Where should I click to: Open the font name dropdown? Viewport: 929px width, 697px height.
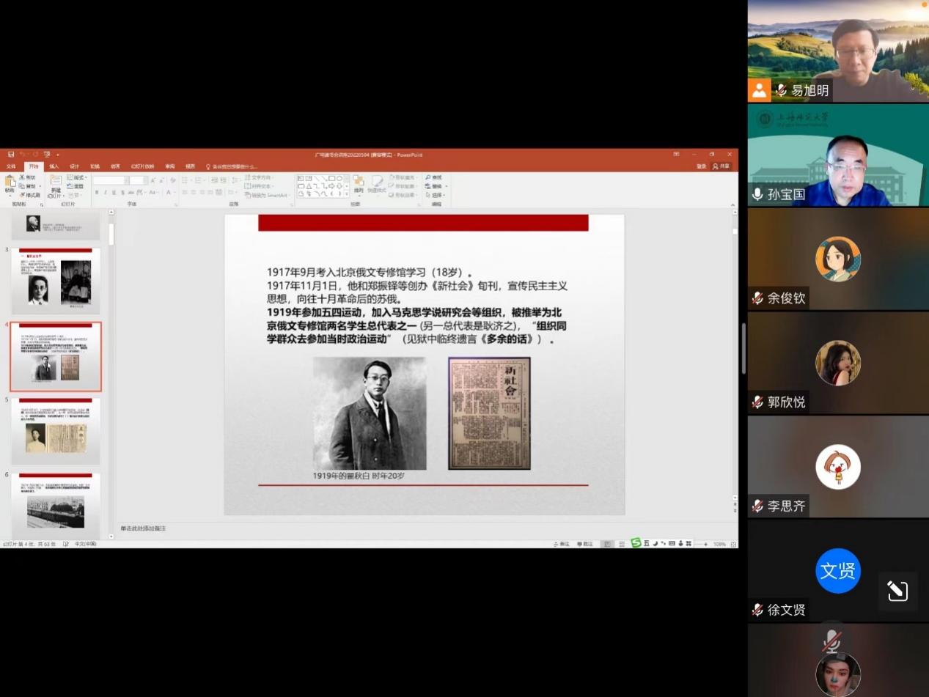click(x=110, y=180)
